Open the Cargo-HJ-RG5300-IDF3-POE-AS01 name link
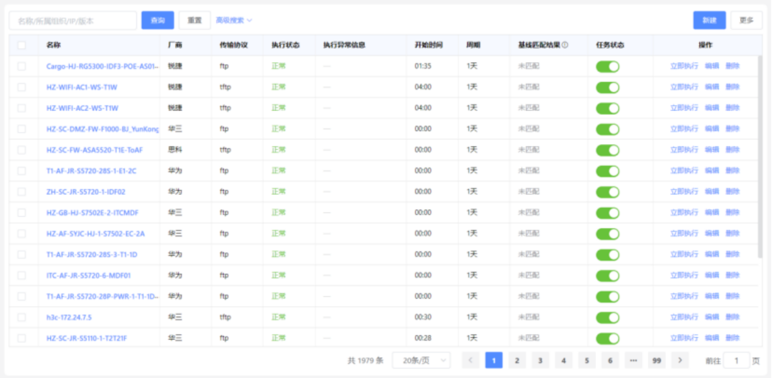This screenshot has width=772, height=378. 103,66
